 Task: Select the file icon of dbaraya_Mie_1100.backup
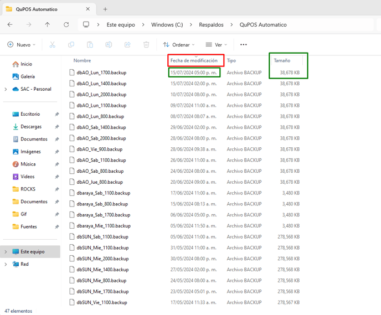point(71,226)
